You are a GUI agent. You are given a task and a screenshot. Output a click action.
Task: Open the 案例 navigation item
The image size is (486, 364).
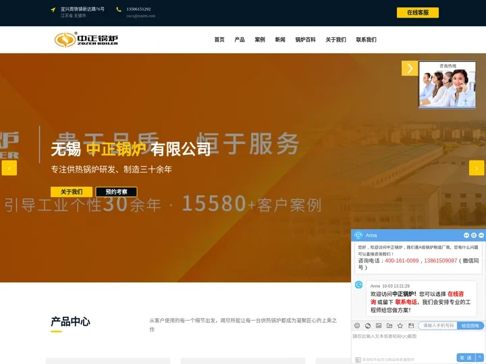pyautogui.click(x=260, y=40)
